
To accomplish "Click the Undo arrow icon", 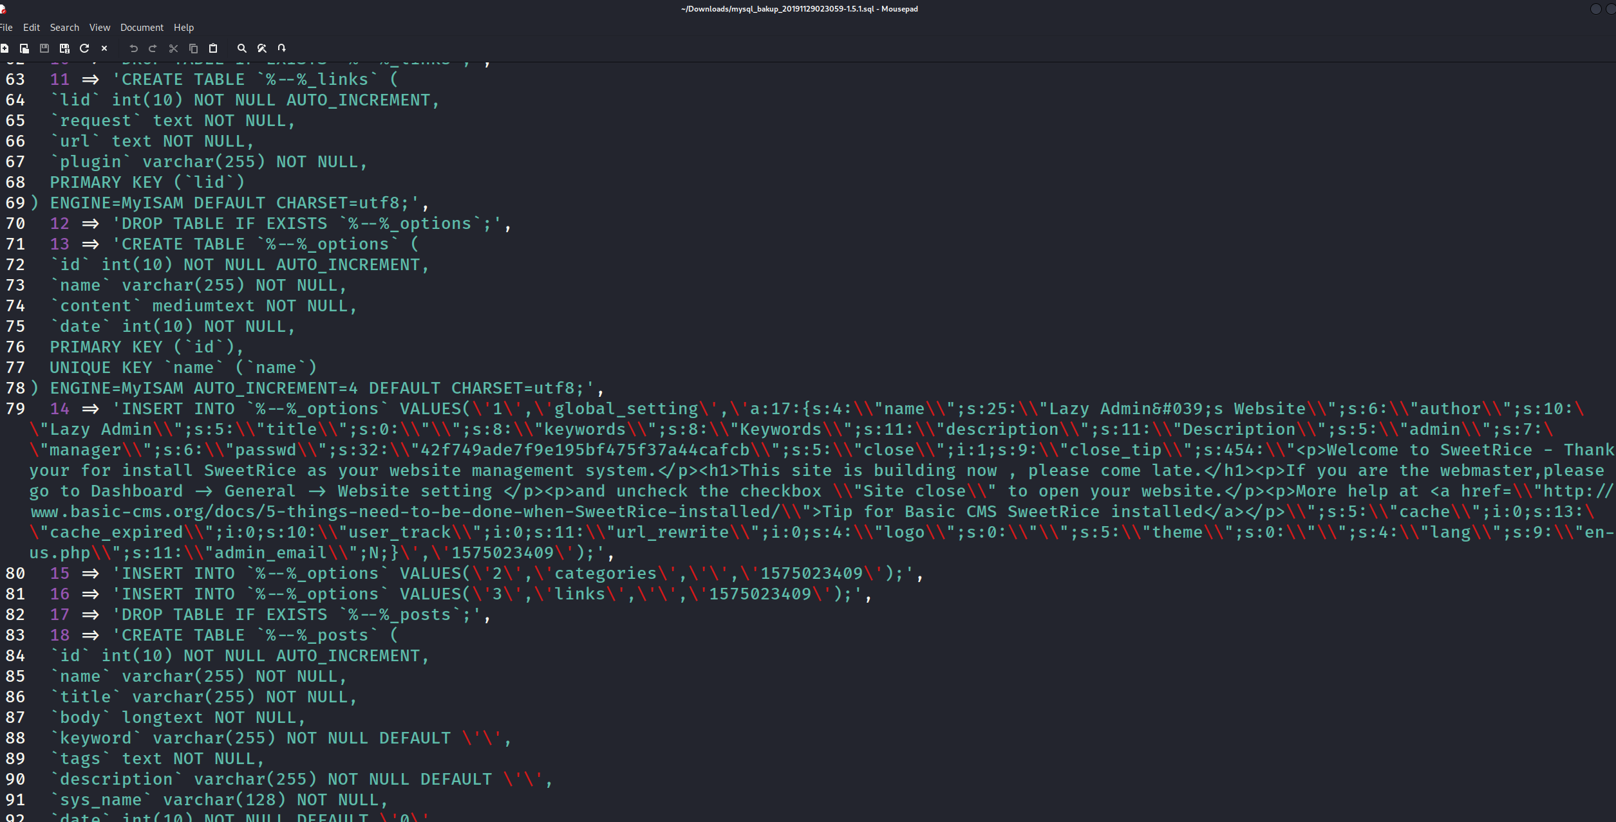I will tap(133, 48).
